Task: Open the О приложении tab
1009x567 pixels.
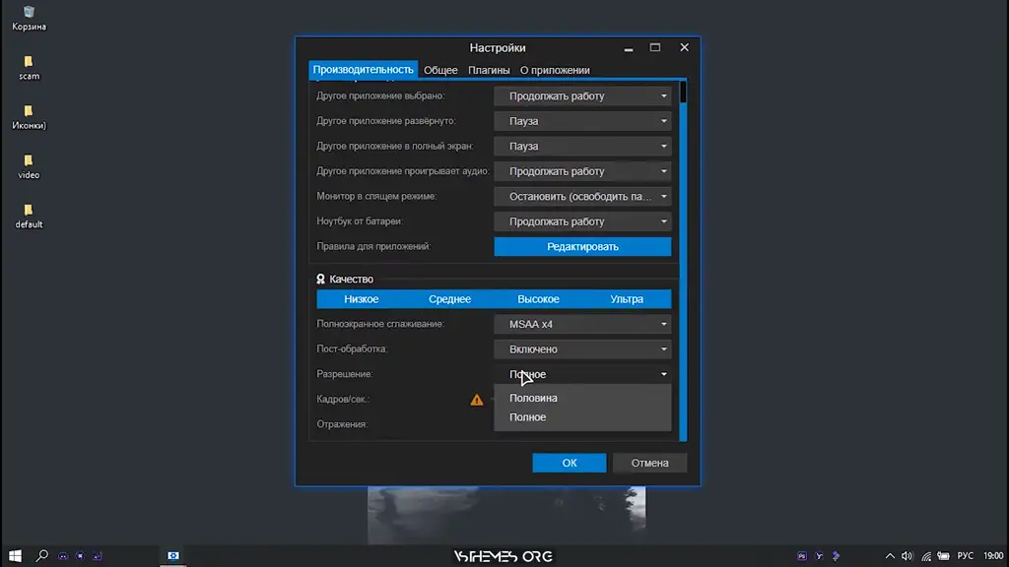Action: coord(555,70)
